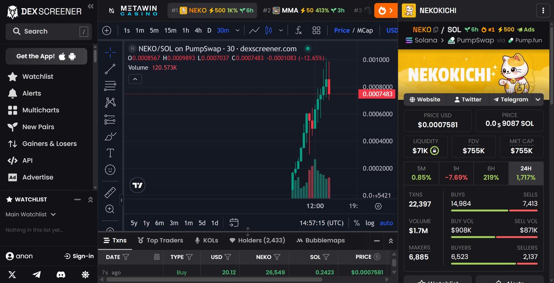Open the Get the App button
The width and height of the screenshot is (554, 283).
coord(46,56)
